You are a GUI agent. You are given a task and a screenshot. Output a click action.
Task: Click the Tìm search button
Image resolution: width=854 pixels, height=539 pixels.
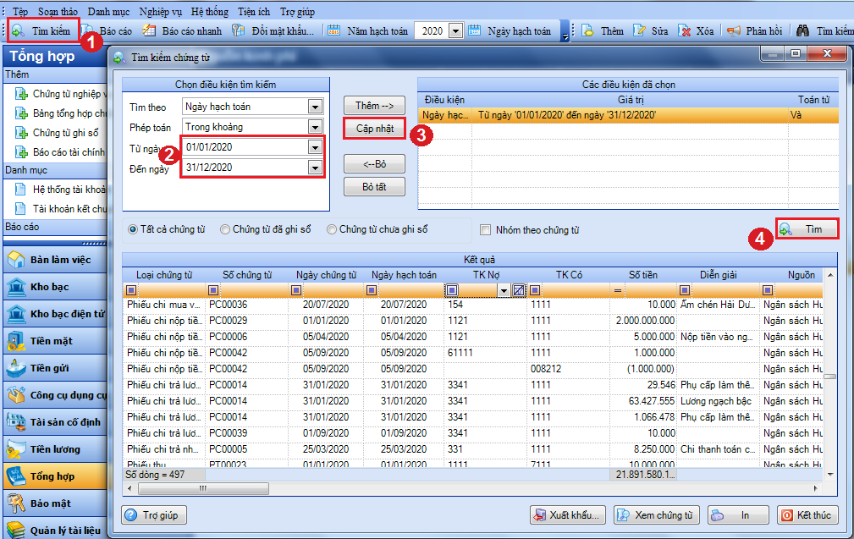point(807,229)
